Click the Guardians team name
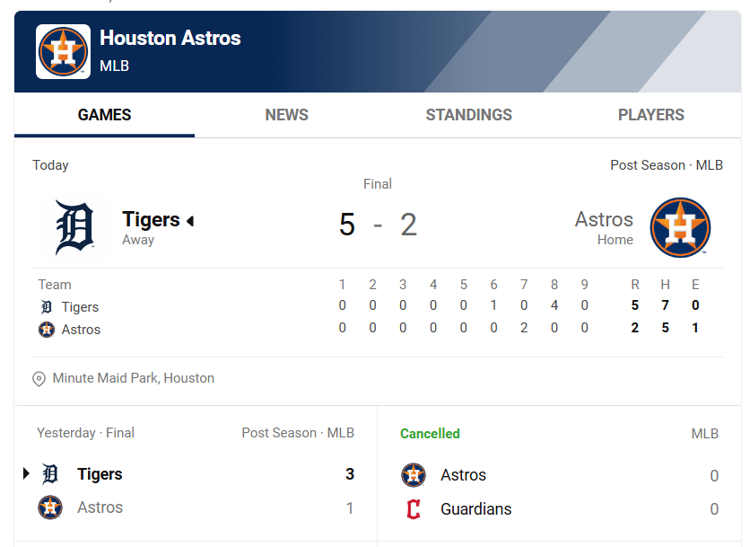The image size is (750, 547). tap(475, 509)
